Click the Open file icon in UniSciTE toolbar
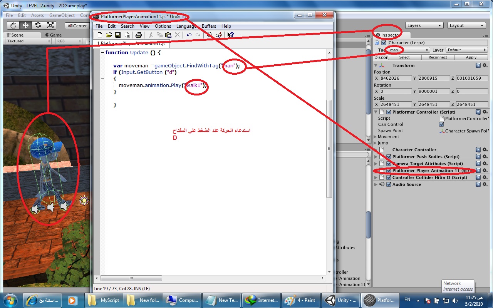This screenshot has height=308, width=493. 109,35
